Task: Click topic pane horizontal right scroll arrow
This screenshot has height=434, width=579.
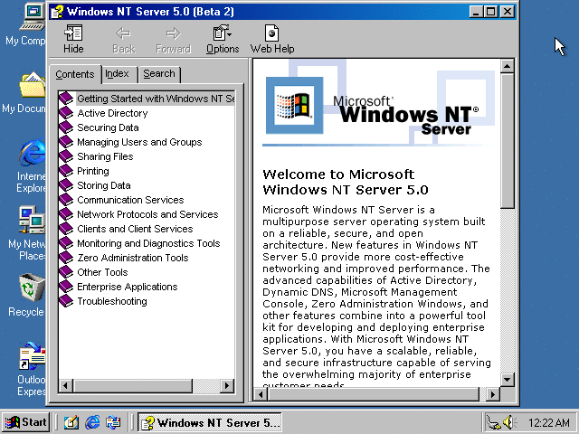Action: coord(492,394)
